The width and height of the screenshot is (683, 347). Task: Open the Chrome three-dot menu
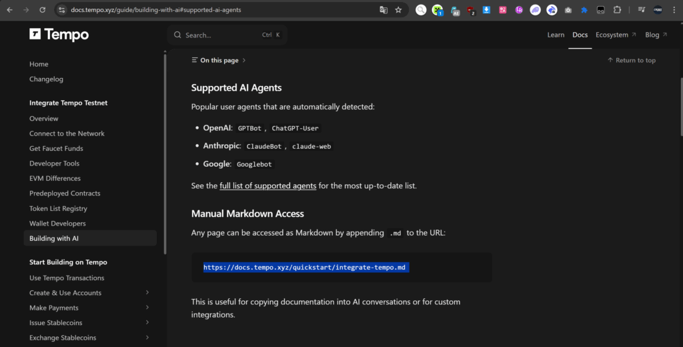pyautogui.click(x=674, y=9)
